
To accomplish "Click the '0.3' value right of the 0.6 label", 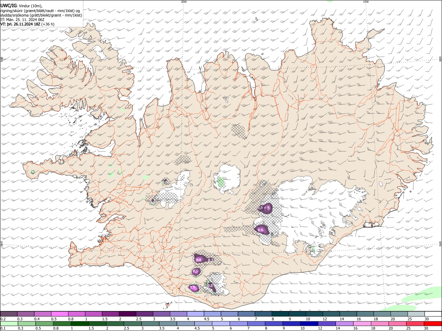I will [211, 260].
